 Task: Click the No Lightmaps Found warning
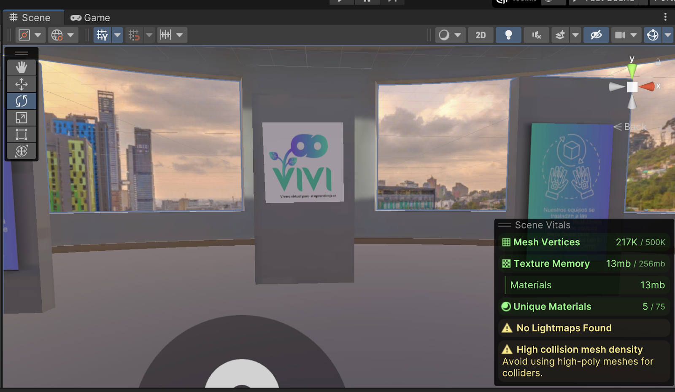[x=584, y=328]
